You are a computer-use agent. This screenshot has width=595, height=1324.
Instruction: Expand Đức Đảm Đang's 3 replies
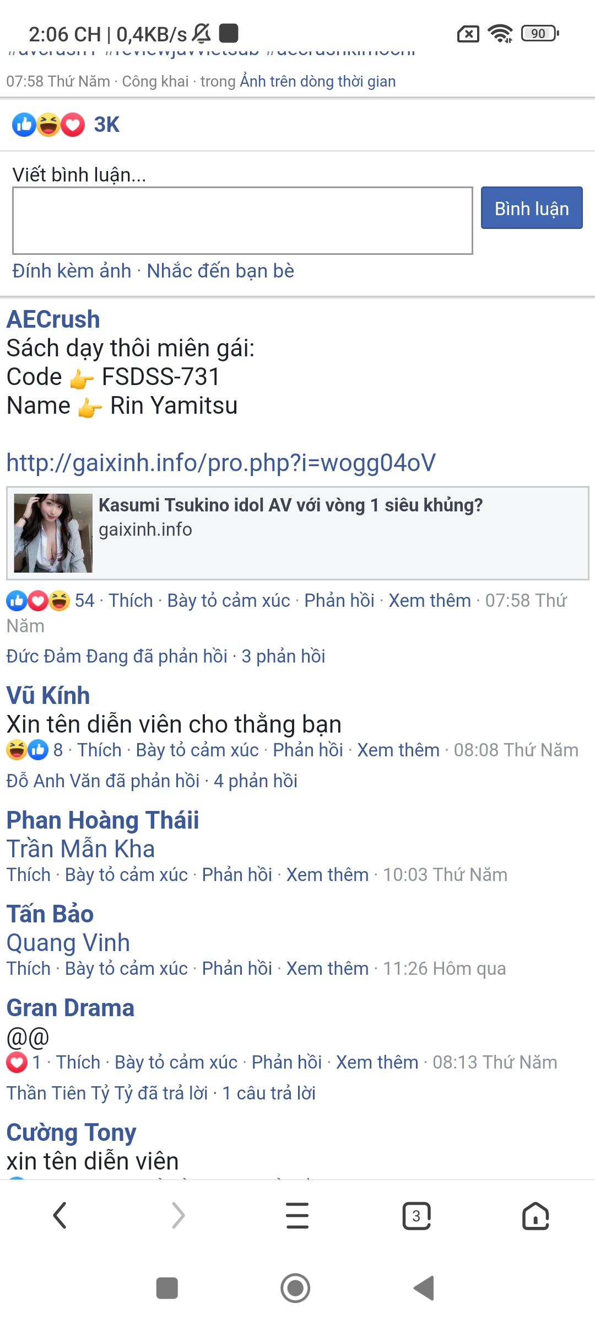pos(165,656)
